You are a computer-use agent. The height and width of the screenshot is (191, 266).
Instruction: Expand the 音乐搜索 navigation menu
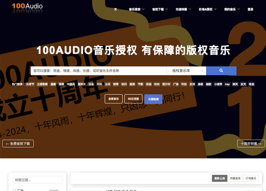pyautogui.click(x=137, y=9)
